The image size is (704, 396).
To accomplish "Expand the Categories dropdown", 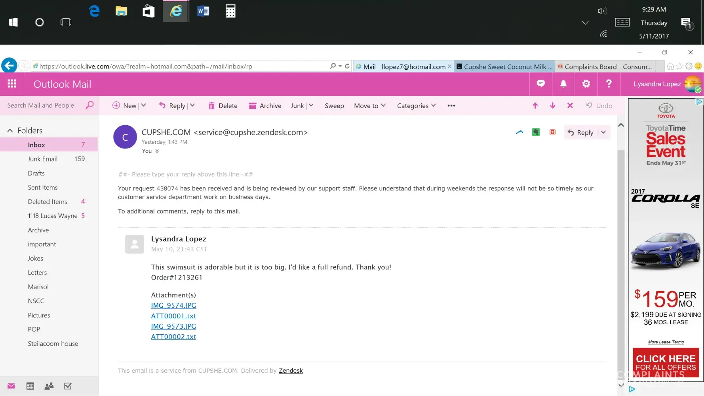I will click(x=416, y=106).
